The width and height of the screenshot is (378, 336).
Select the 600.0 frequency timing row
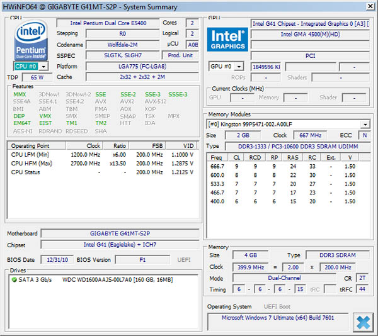(x=288, y=175)
